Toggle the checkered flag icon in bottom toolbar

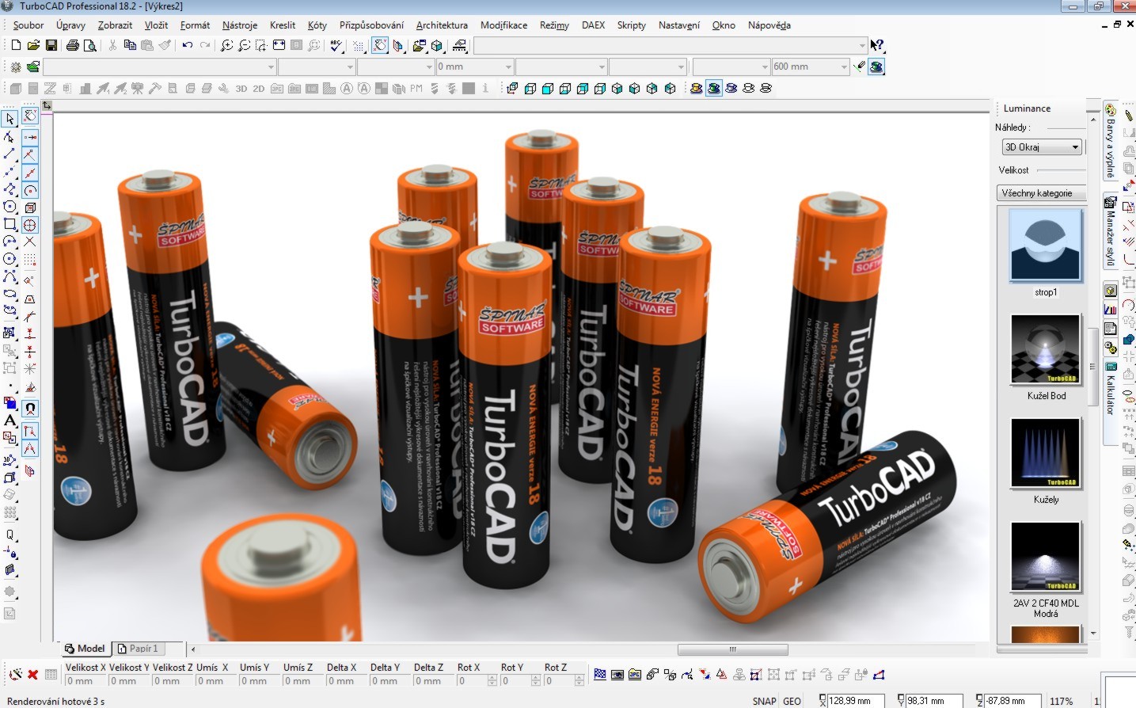tap(600, 675)
